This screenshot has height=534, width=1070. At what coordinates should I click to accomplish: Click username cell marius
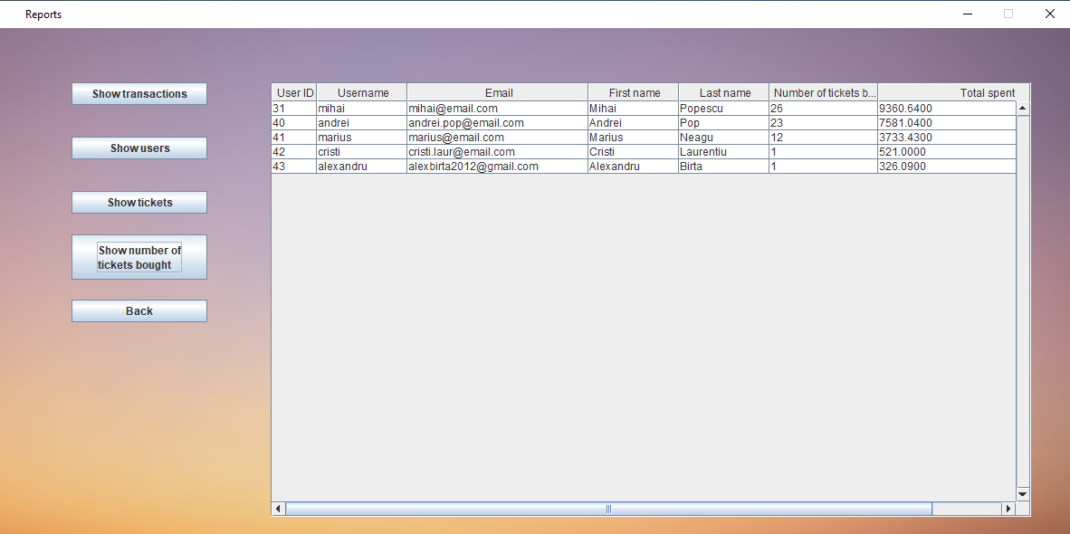pyautogui.click(x=362, y=137)
